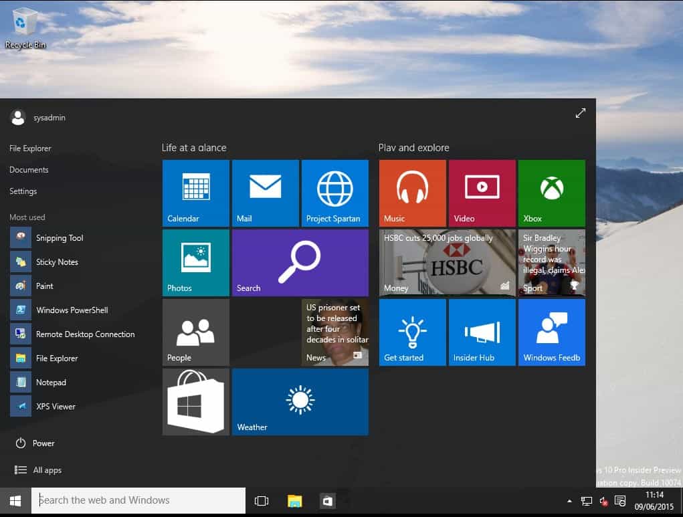Open the Weather app tile
The width and height of the screenshot is (683, 517).
point(300,401)
